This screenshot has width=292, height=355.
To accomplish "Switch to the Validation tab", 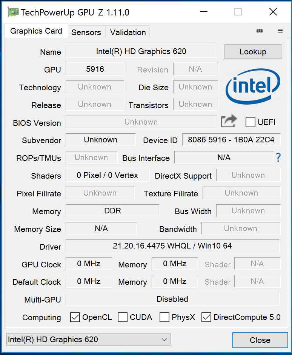I will [x=128, y=32].
